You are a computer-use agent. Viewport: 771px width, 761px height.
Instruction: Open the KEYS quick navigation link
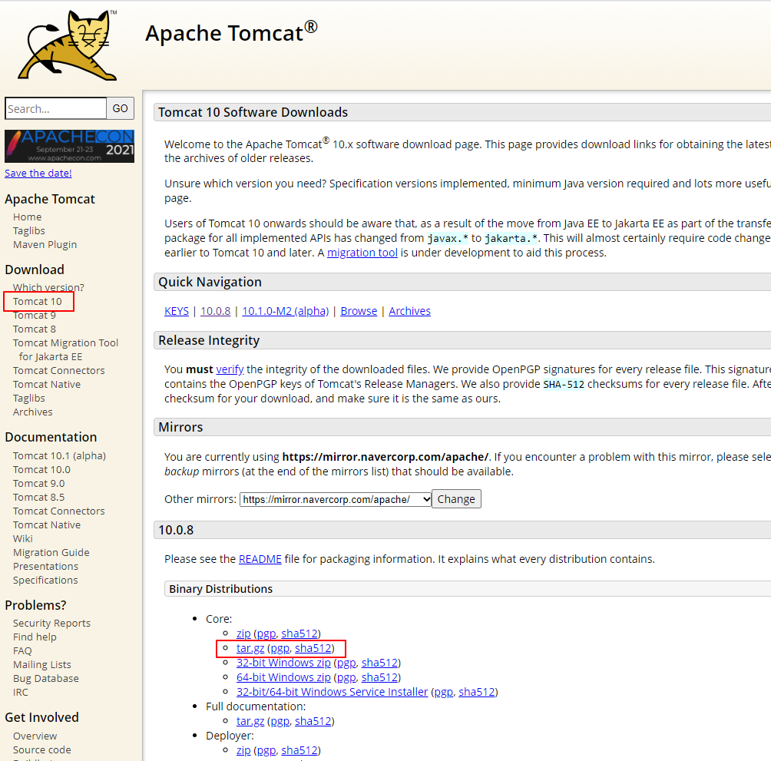pos(177,311)
